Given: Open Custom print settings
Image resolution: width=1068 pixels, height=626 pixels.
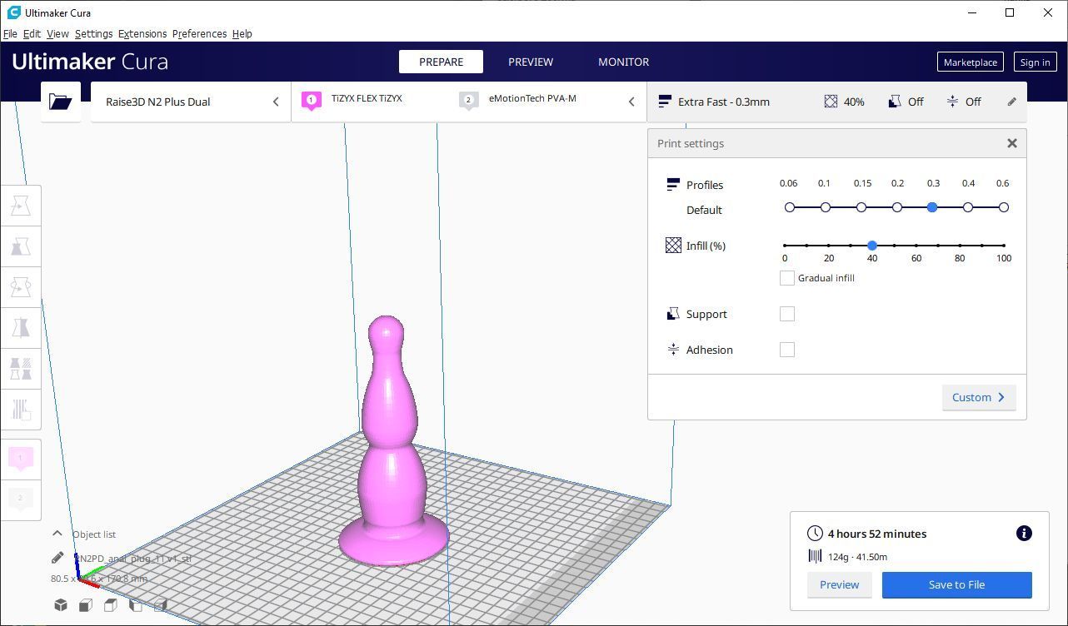Looking at the screenshot, I should [979, 397].
